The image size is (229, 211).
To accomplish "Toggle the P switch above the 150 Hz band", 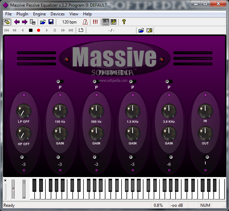I will pos(60,82).
